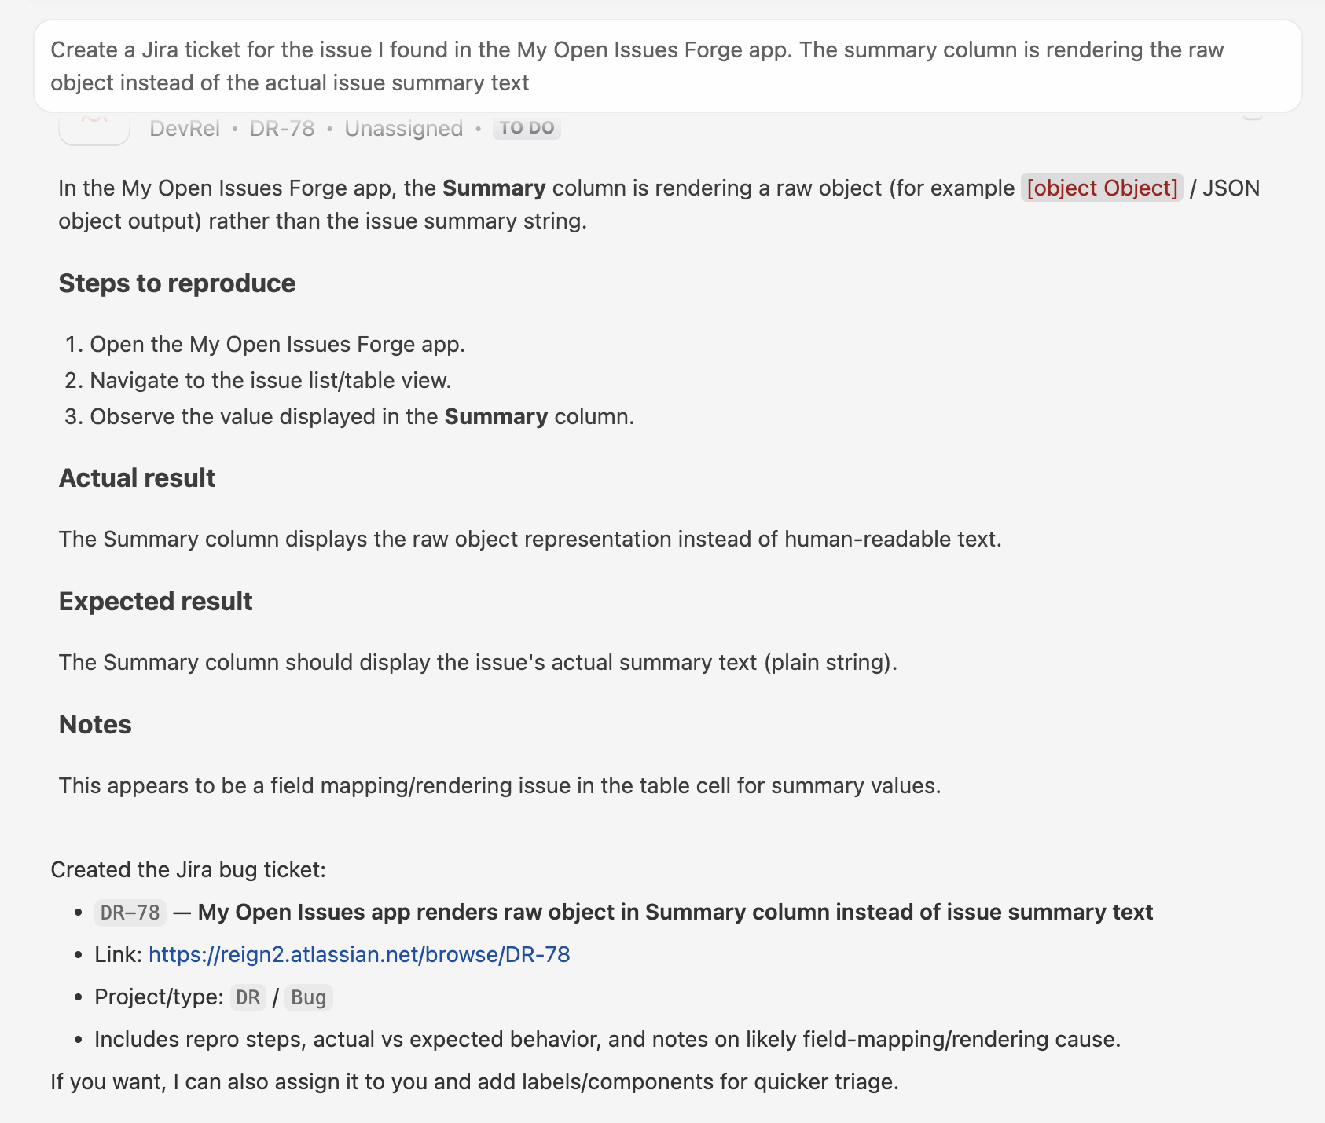
Task: Click the TO DO status badge
Action: (527, 128)
